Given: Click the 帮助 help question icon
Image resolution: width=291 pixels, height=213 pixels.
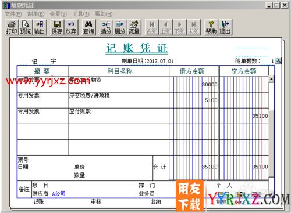Looking at the screenshot, I should [211, 27].
